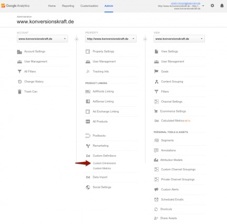Click the Trash Can icon

pos(19,91)
